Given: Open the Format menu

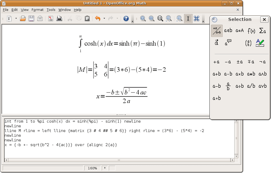Looking at the screenshot, I should pyautogui.click(x=38, y=10).
